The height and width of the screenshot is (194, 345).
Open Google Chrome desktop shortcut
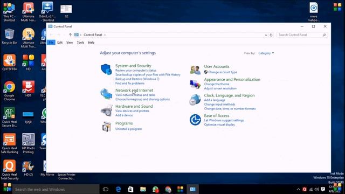9,91
